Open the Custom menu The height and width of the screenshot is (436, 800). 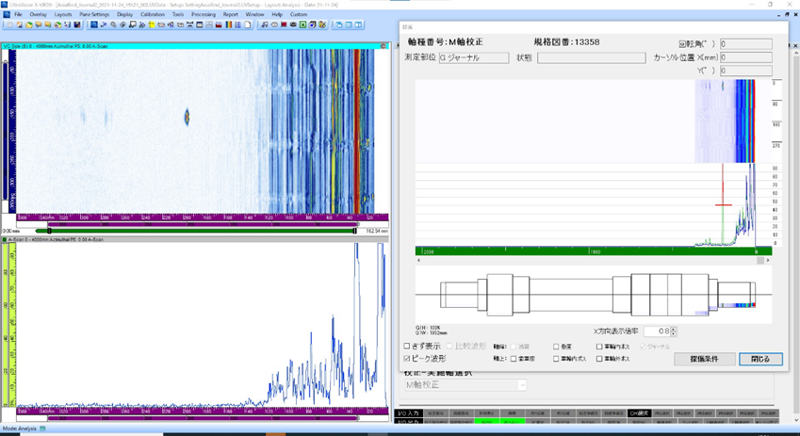click(x=299, y=14)
